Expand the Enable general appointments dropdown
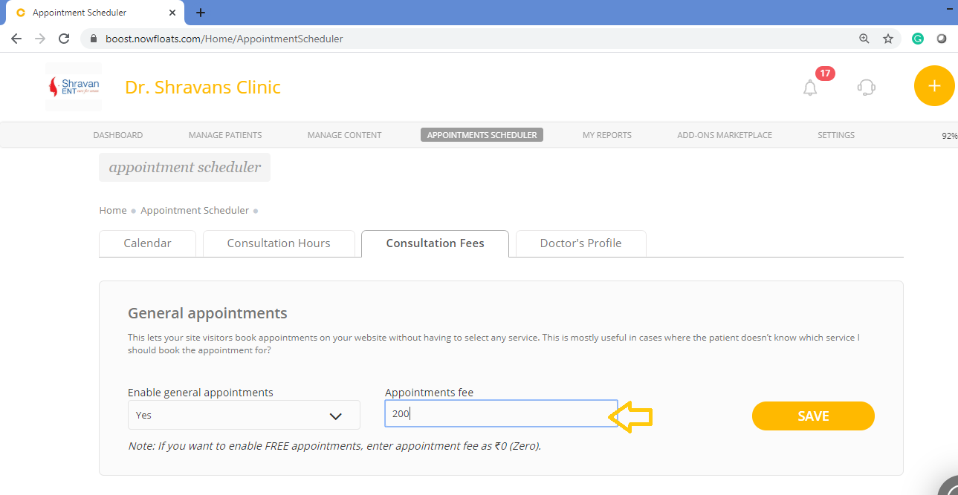 pos(244,415)
